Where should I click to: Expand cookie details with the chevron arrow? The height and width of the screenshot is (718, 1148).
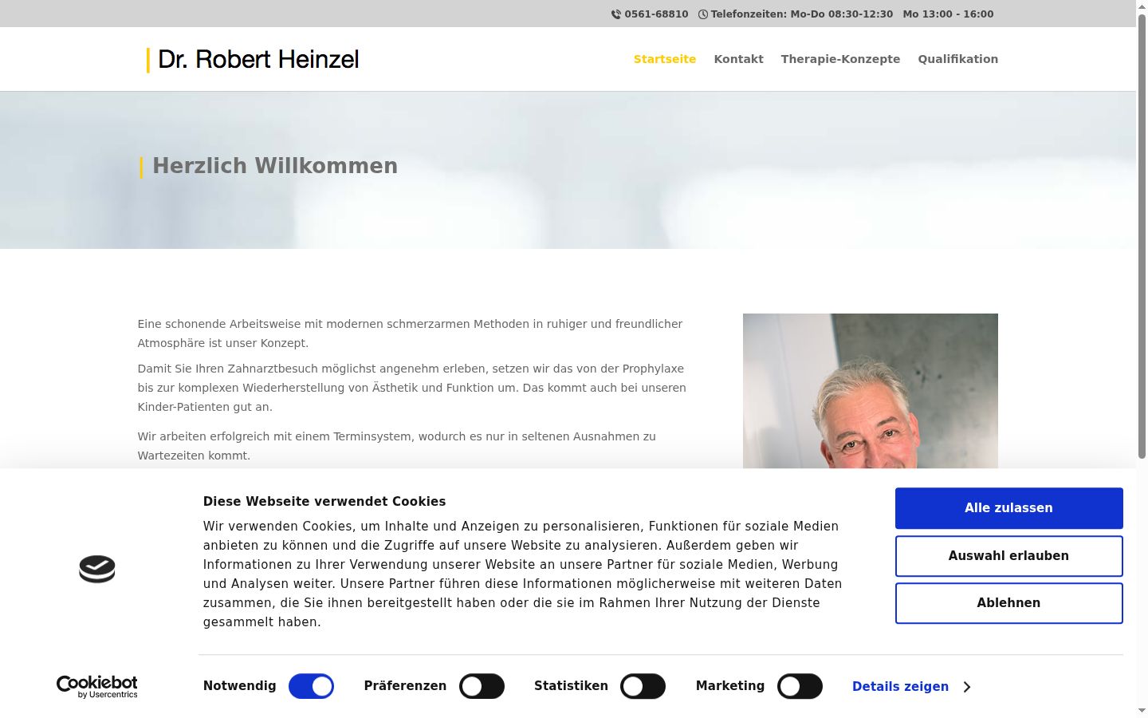(x=967, y=687)
